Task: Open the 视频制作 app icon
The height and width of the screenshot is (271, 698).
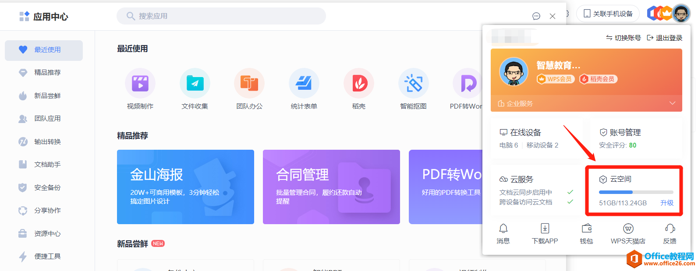Action: pos(140,83)
